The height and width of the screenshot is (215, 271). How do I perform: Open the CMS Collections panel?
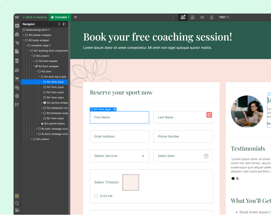[17, 60]
